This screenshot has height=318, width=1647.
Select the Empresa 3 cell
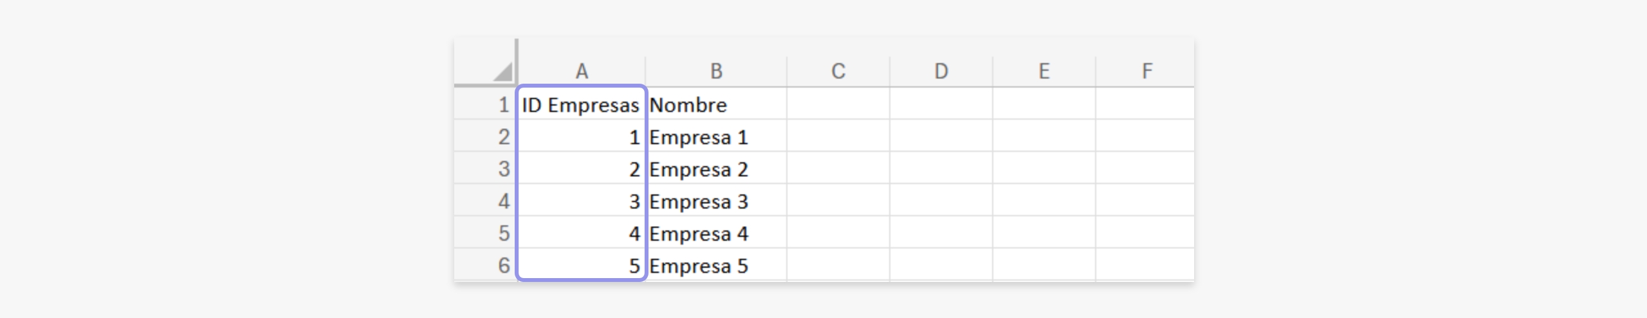(x=716, y=200)
